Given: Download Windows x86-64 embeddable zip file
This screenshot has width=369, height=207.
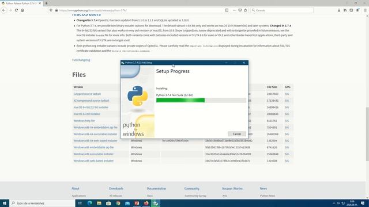Looking at the screenshot, I should coord(95,128).
